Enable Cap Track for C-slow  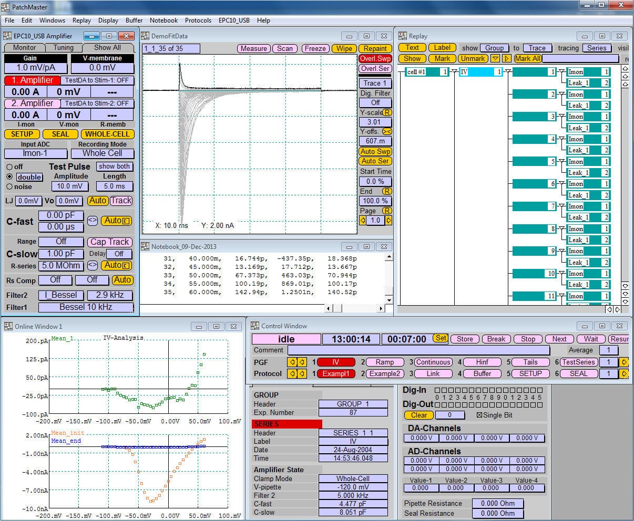tap(109, 242)
